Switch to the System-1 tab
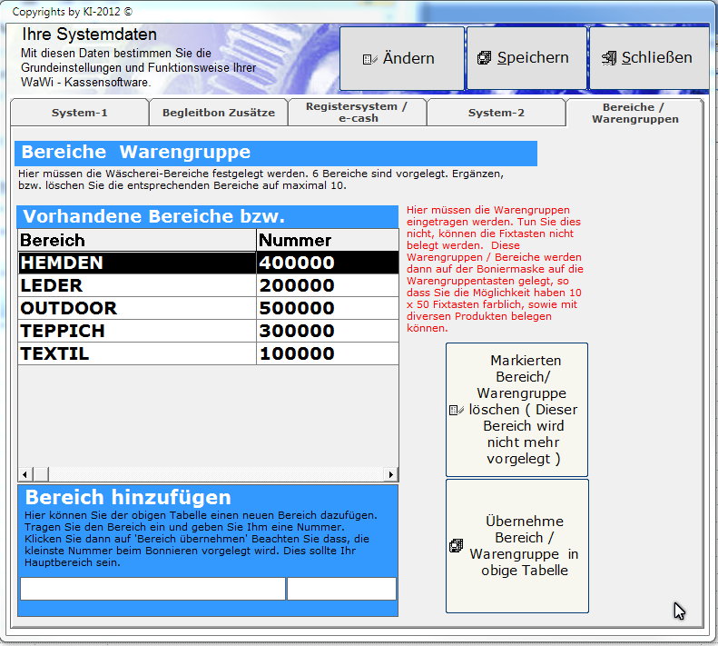 click(80, 113)
